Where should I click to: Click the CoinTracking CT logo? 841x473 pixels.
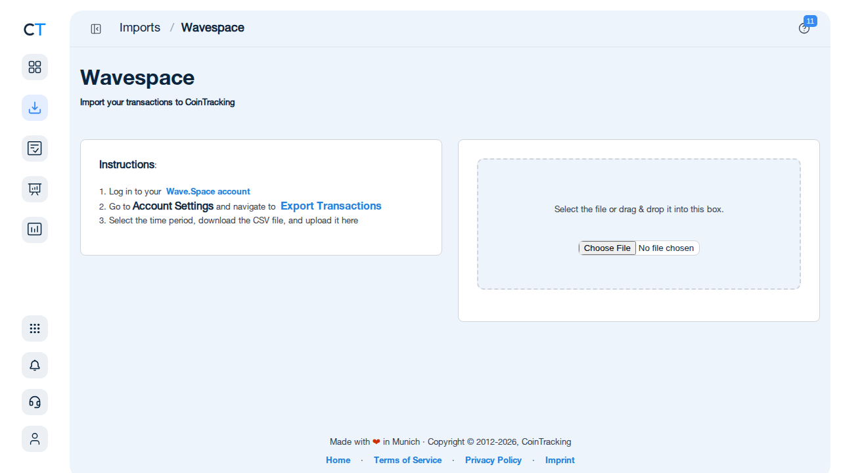35,30
